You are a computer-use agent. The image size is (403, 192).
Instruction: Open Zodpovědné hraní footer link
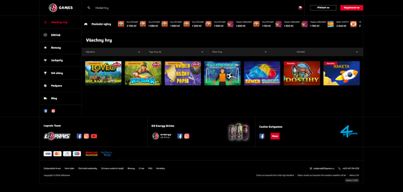52,169
